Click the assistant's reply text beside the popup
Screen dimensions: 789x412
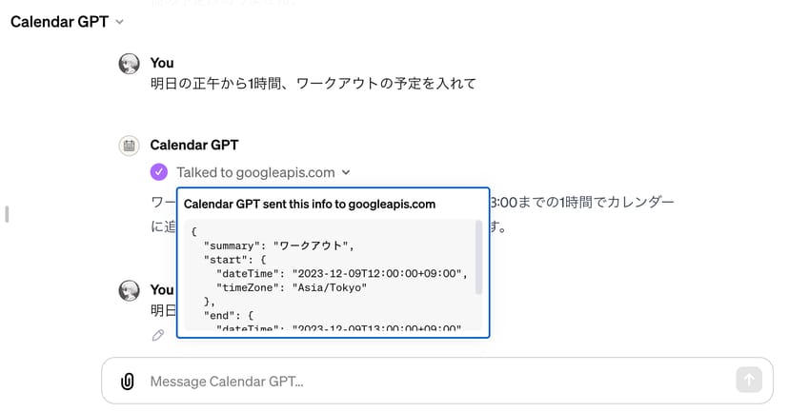(581, 204)
